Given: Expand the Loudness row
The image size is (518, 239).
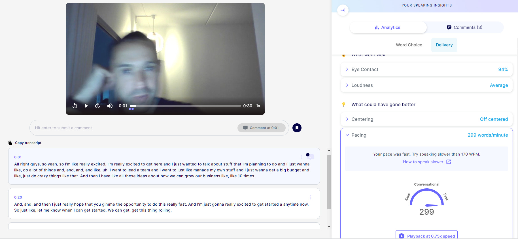Looking at the screenshot, I should 426,85.
